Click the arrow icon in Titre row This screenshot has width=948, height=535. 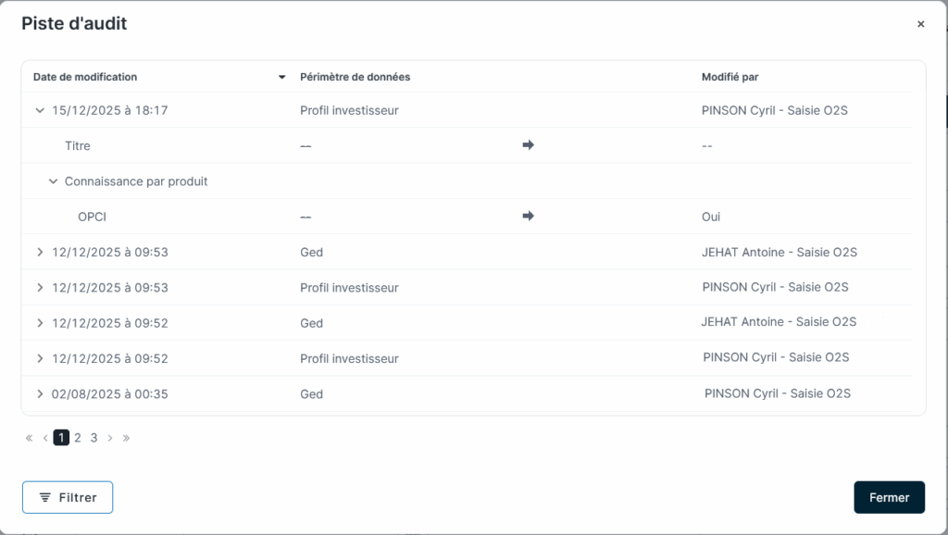(529, 145)
